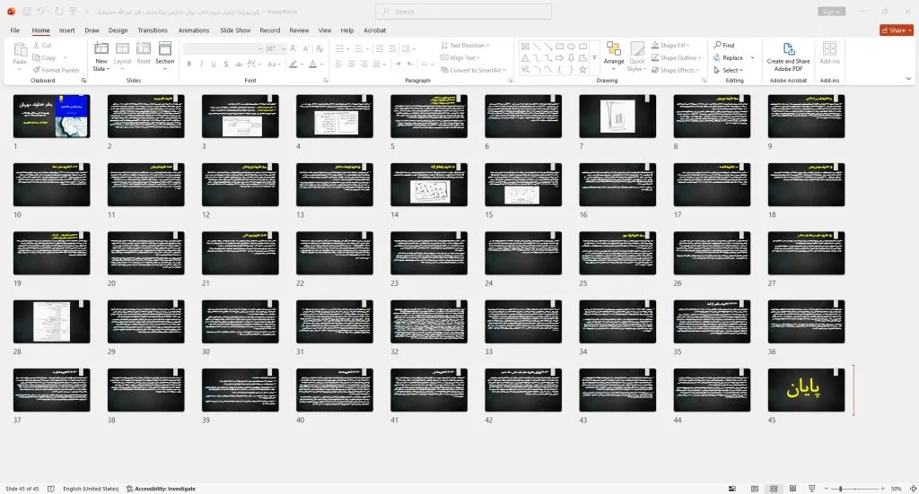Click Accessibility: Investigate in status bar
The width and height of the screenshot is (919, 494).
coord(161,489)
